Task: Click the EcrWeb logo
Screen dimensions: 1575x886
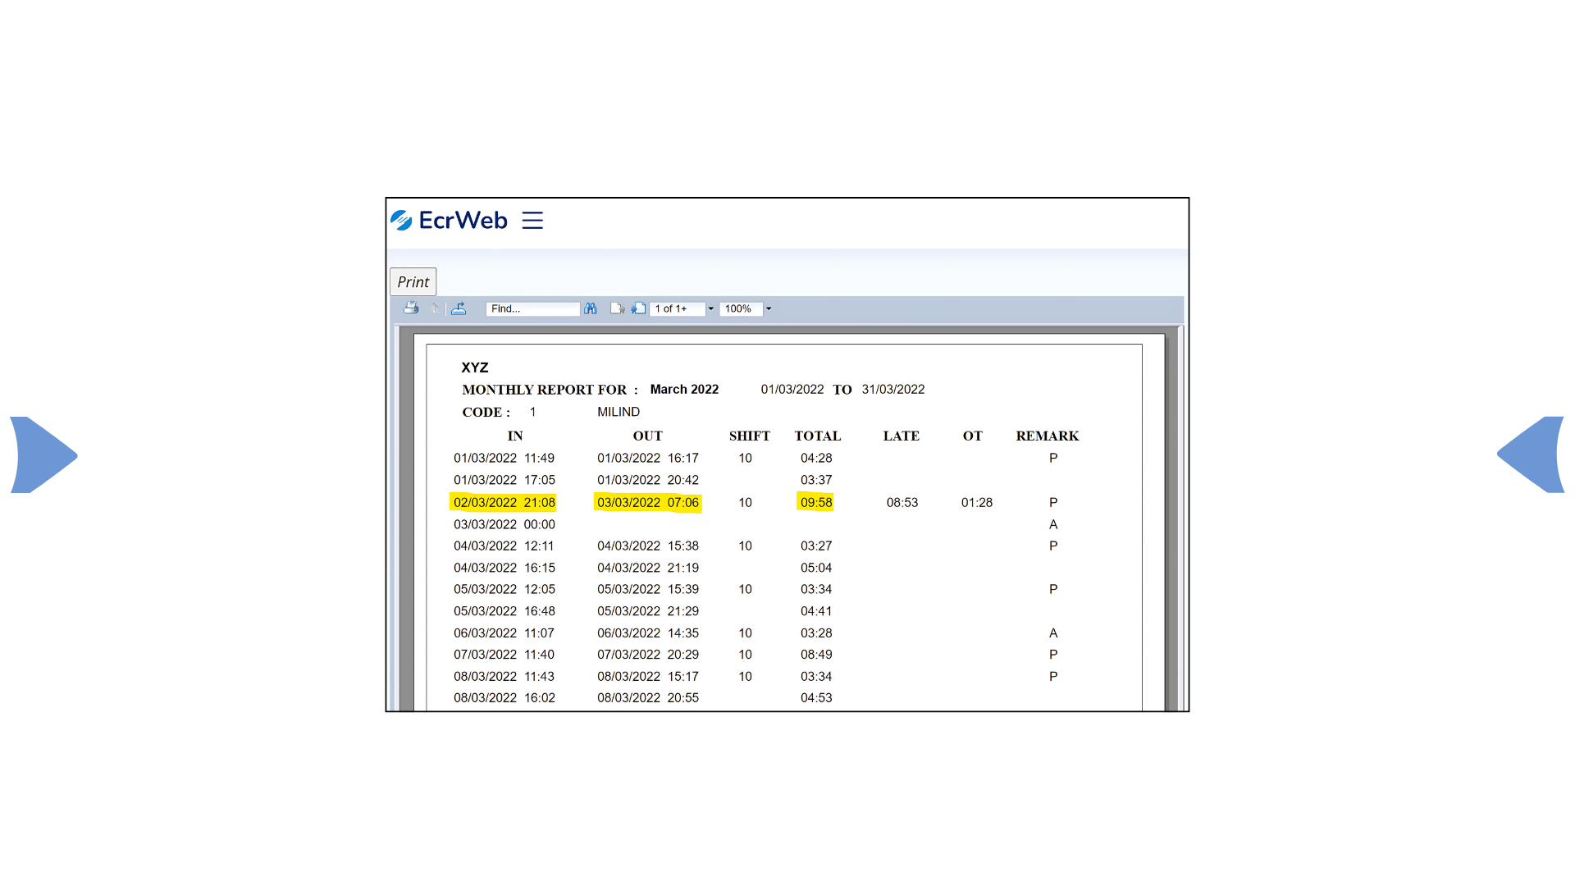Action: 450,220
